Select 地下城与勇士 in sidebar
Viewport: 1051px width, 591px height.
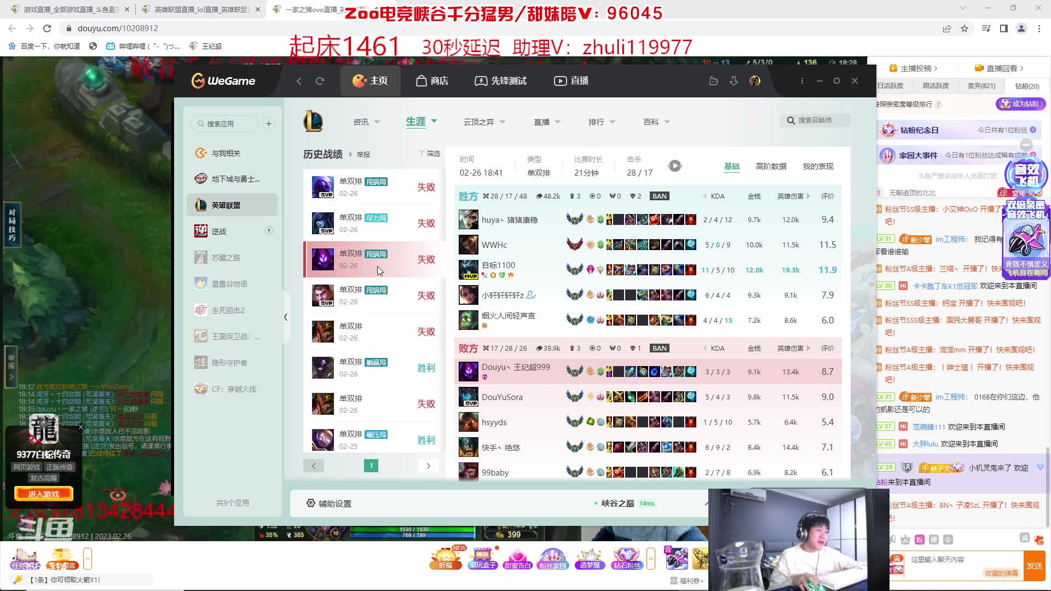[232, 179]
